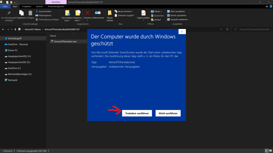
Task: Sort by the Name column header
Action: 53,36
